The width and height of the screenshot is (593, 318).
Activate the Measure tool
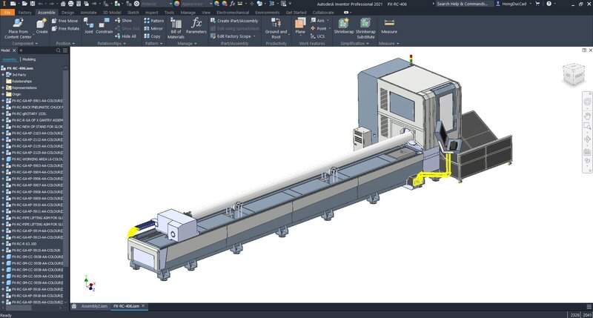pyautogui.click(x=388, y=27)
